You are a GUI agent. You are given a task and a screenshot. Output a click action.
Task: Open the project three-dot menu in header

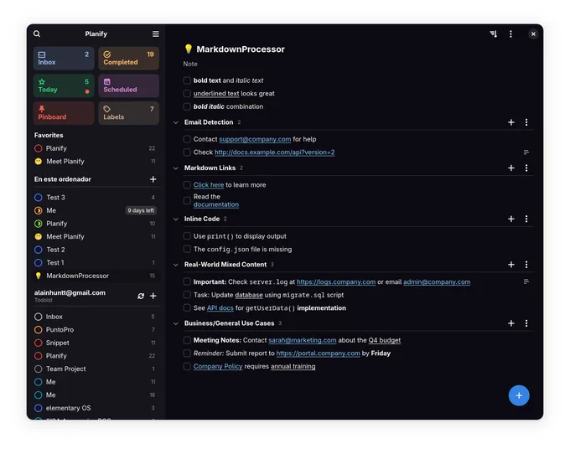[510, 34]
